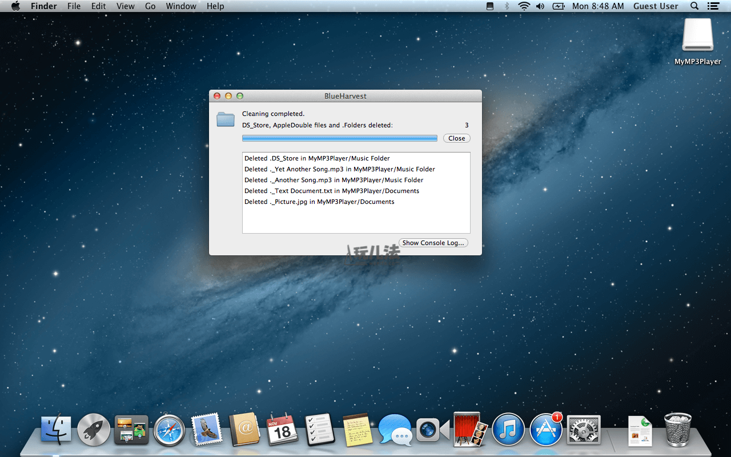This screenshot has width=731, height=457.
Task: Click Show Console Log button
Action: point(433,243)
